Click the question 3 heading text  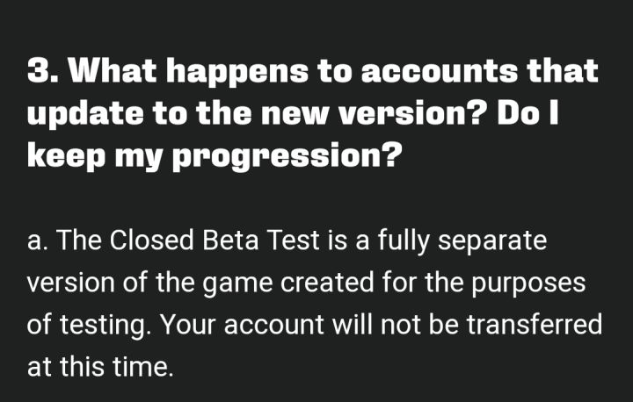coord(312,113)
